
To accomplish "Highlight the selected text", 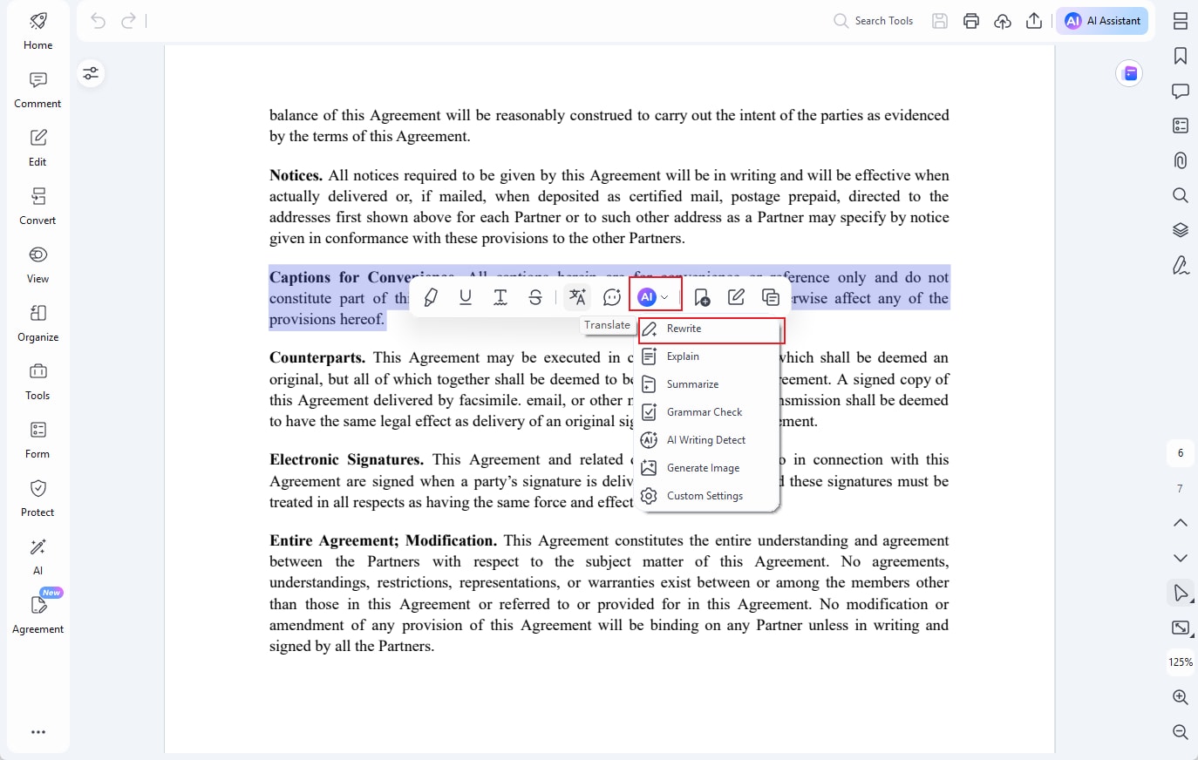I will click(431, 297).
